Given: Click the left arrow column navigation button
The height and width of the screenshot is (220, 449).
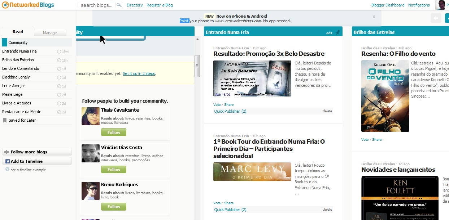Looking at the screenshot, I should (436, 18).
